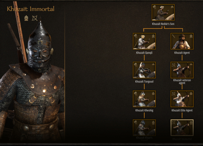Click the tier chevrons icon under Khuzait Immortal title

(x=26, y=18)
